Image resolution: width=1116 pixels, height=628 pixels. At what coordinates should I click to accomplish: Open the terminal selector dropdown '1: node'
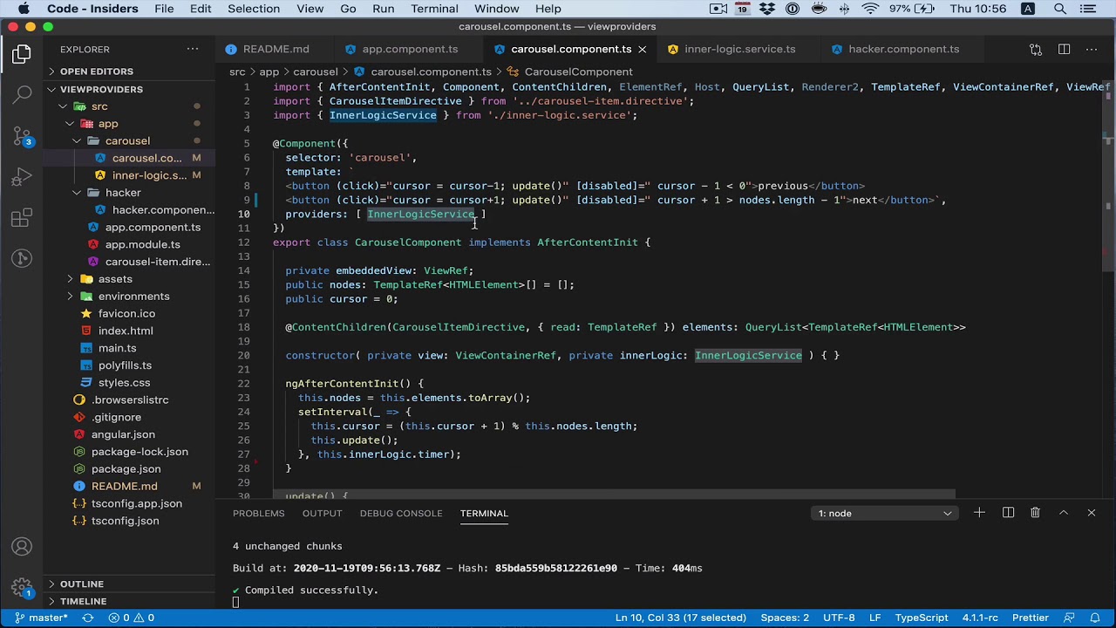(884, 513)
